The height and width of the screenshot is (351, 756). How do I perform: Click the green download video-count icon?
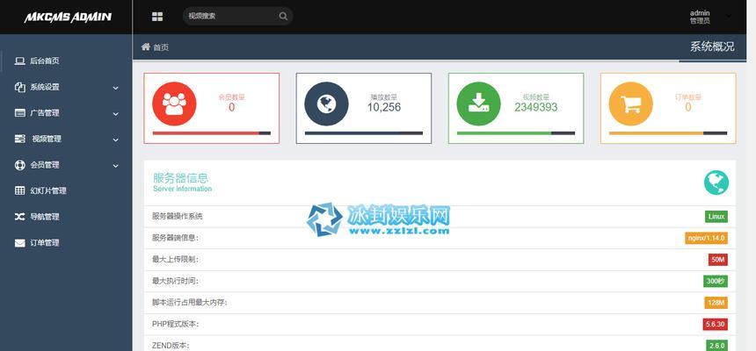coord(479,104)
